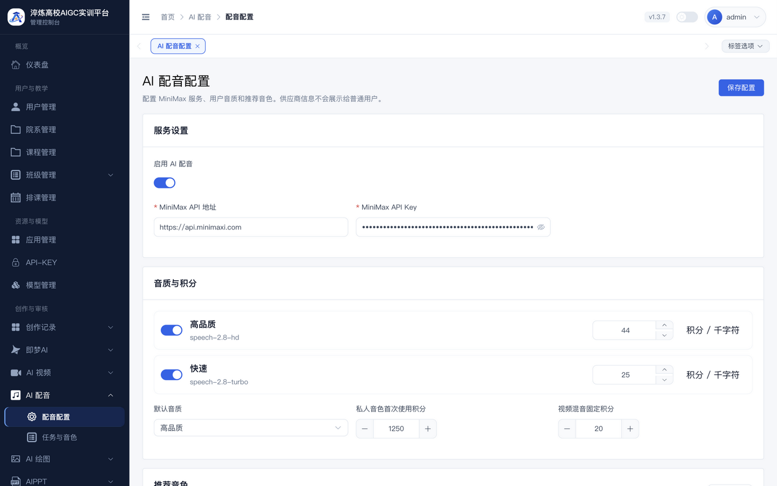777x486 pixels.
Task: Increase 私人音色首次使用积分 with plus button
Action: pos(428,429)
